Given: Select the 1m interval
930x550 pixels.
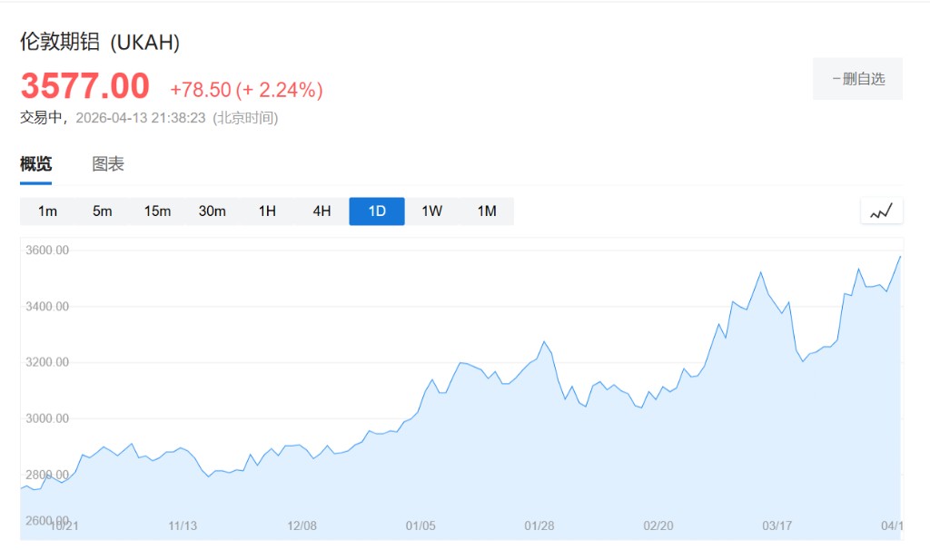Looking at the screenshot, I should click(47, 211).
